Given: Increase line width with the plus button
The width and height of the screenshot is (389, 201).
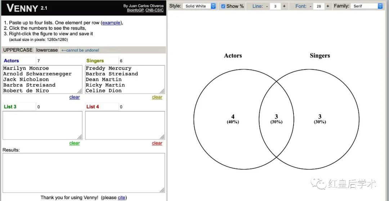Looking at the screenshot, I should pyautogui.click(x=284, y=6).
